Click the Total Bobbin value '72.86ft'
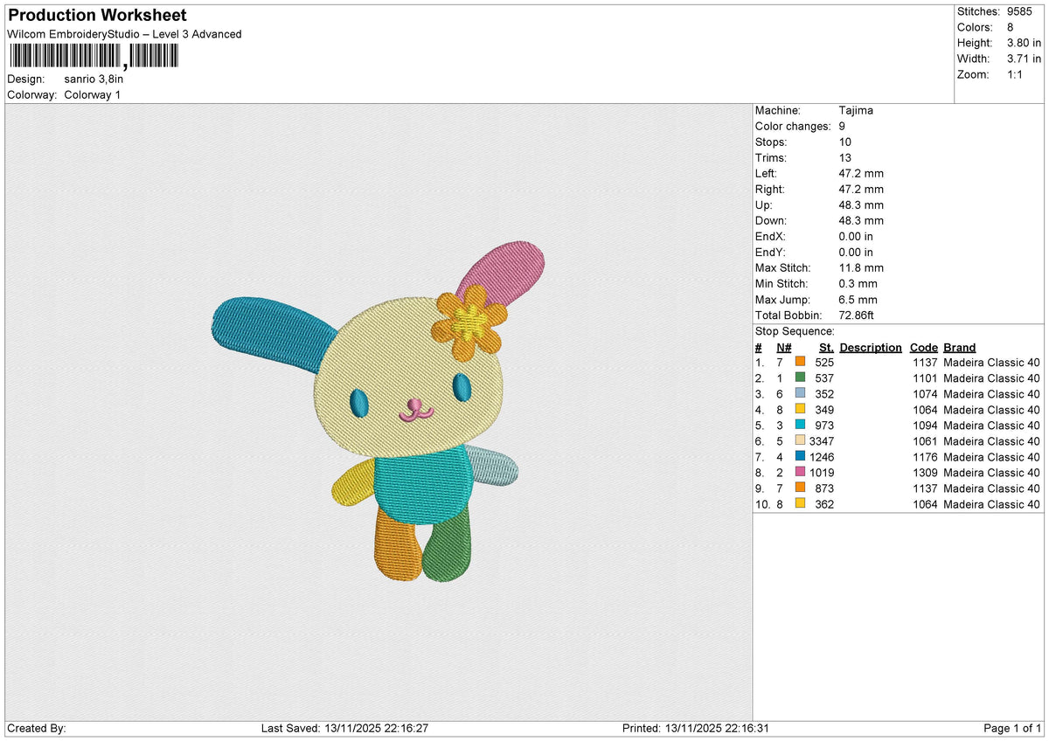Image resolution: width=1049 pixels, height=741 pixels. [x=859, y=315]
